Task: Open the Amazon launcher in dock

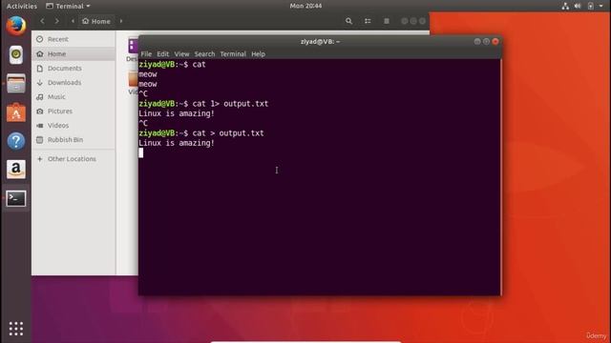Action: (16, 170)
